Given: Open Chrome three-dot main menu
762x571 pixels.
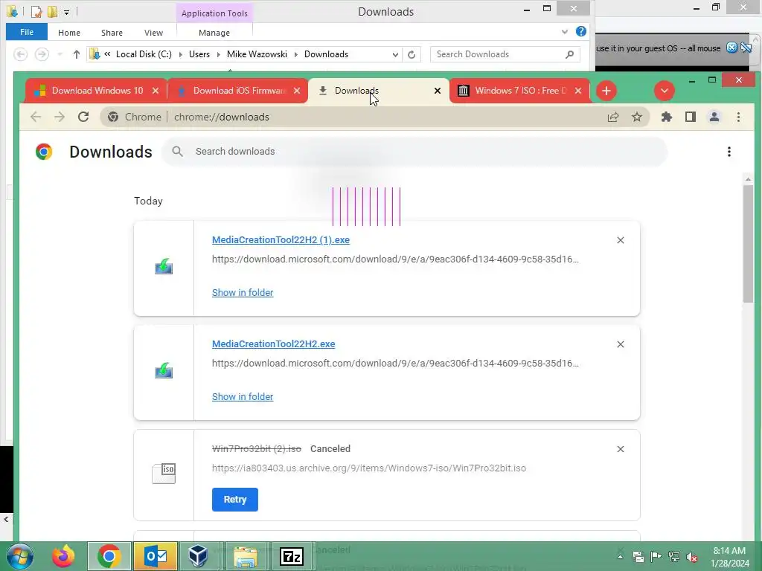Looking at the screenshot, I should 738,117.
